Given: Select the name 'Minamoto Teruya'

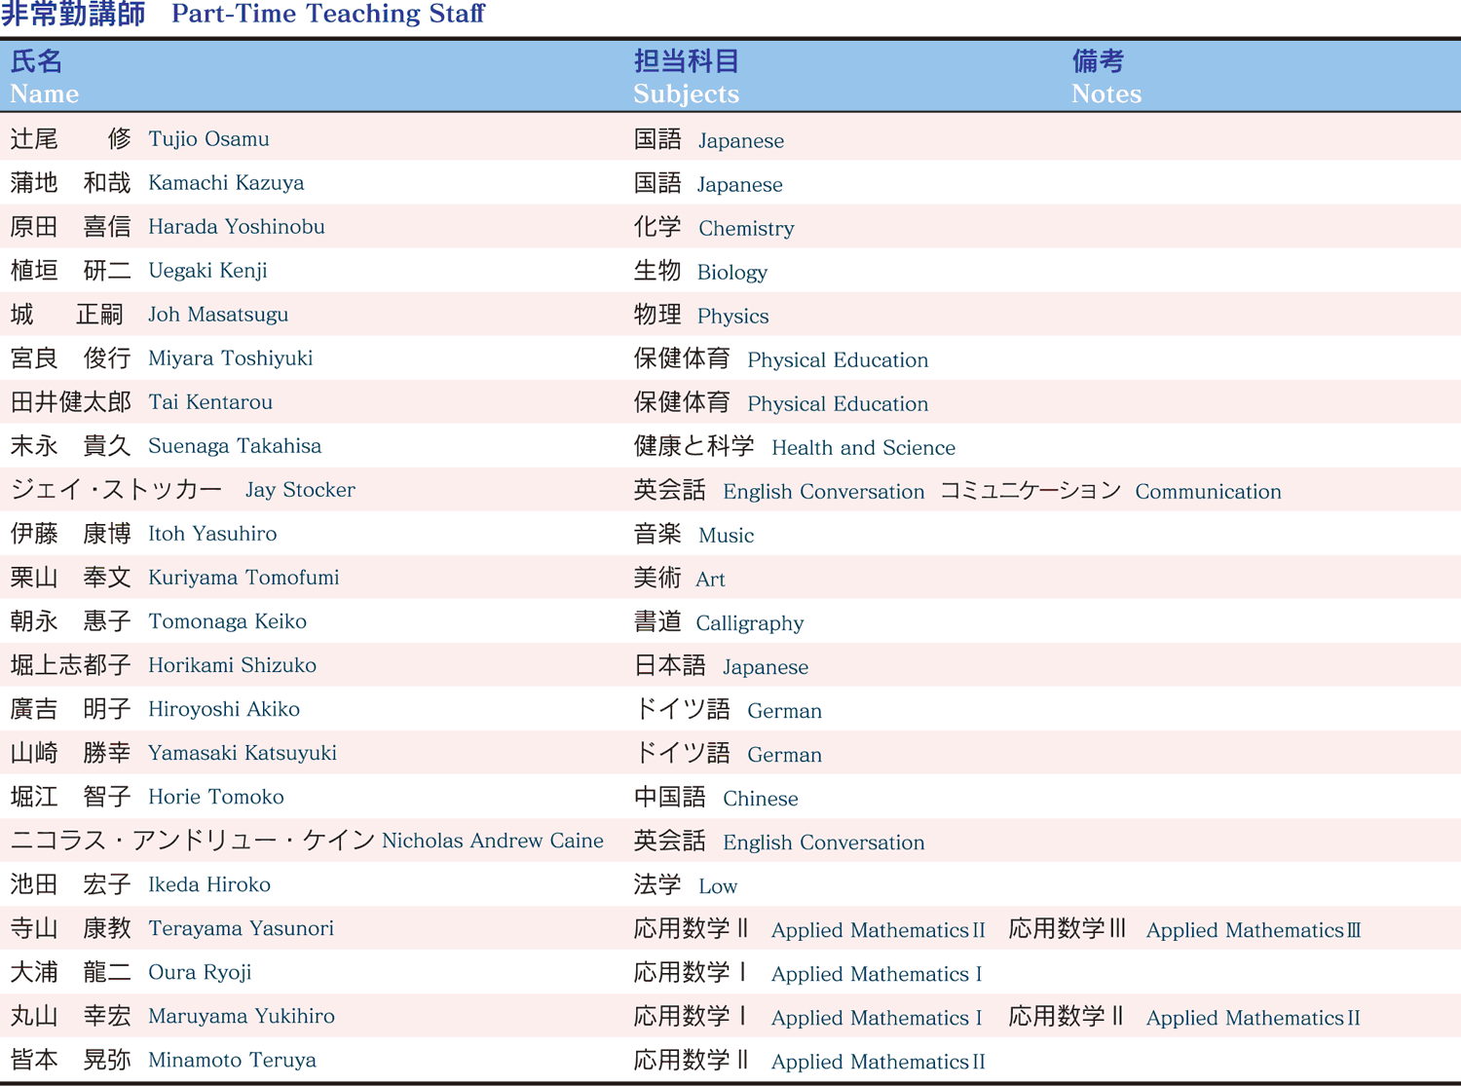Looking at the screenshot, I should [232, 1059].
